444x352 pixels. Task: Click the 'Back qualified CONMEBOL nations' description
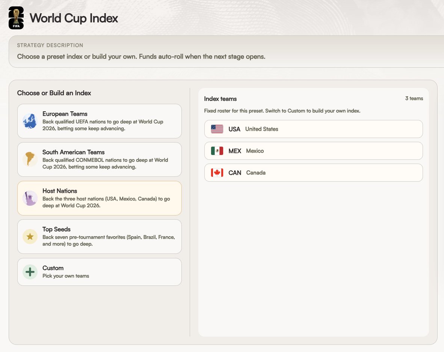pos(105,163)
